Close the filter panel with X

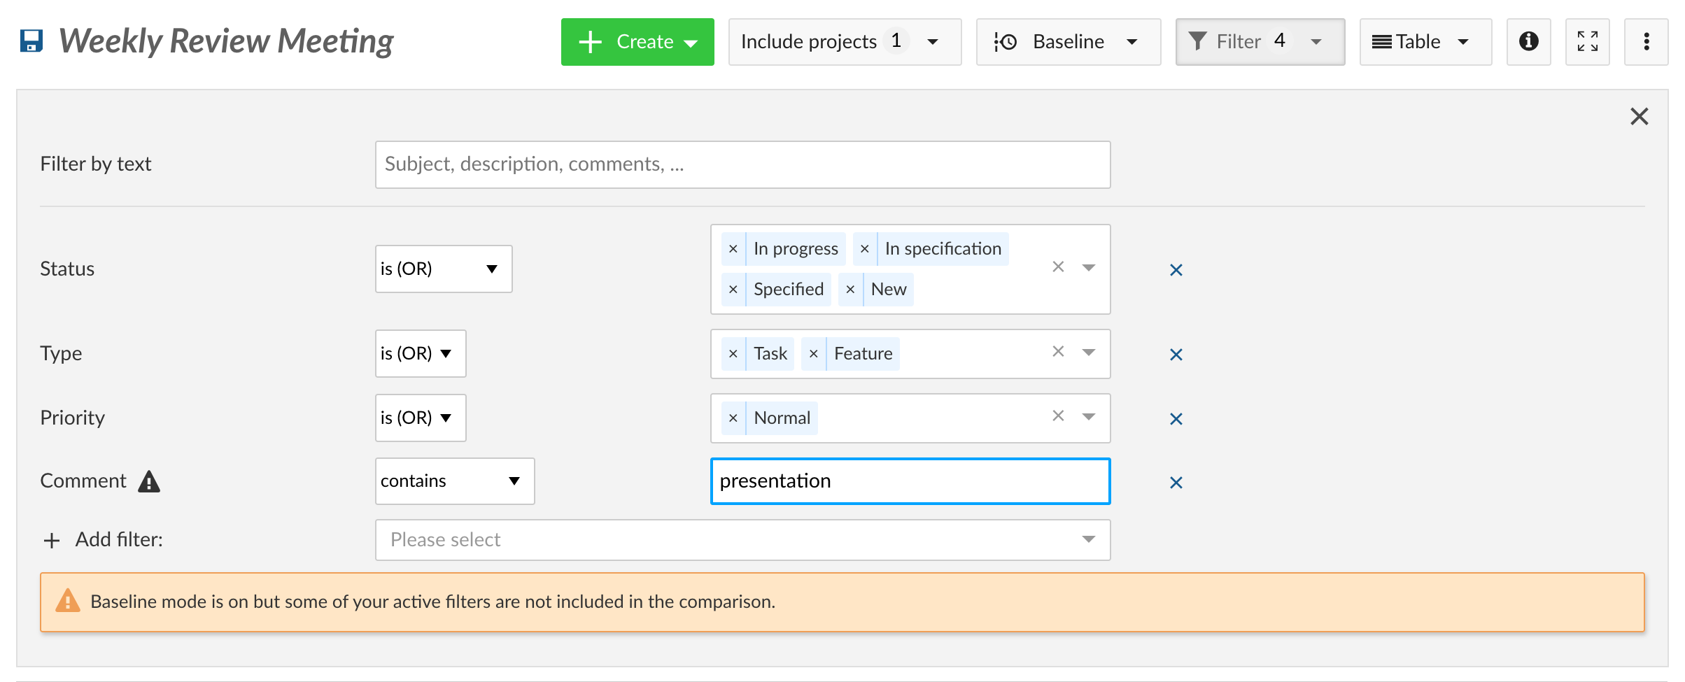coord(1639,116)
